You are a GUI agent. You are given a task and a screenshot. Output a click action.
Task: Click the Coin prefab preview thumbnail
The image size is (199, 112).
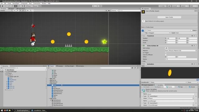pyautogui.click(x=143, y=12)
